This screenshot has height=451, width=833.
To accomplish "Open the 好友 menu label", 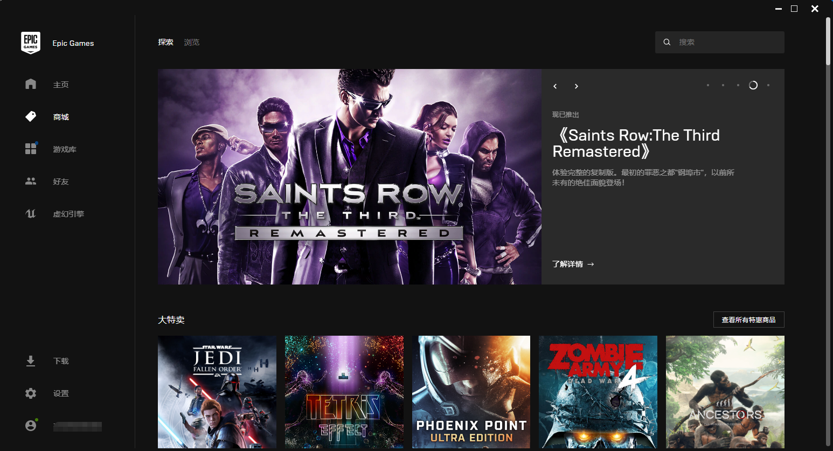I will [x=61, y=182].
